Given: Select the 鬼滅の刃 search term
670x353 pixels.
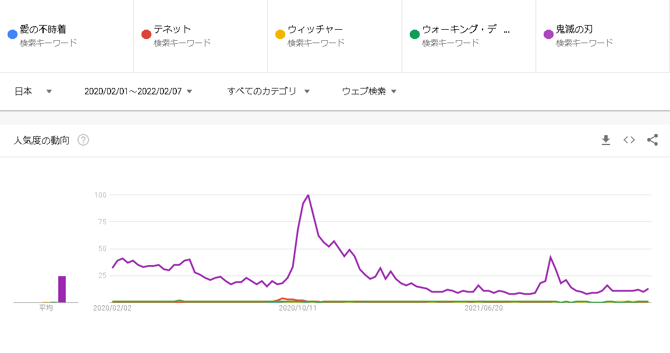Looking at the screenshot, I should 575,29.
